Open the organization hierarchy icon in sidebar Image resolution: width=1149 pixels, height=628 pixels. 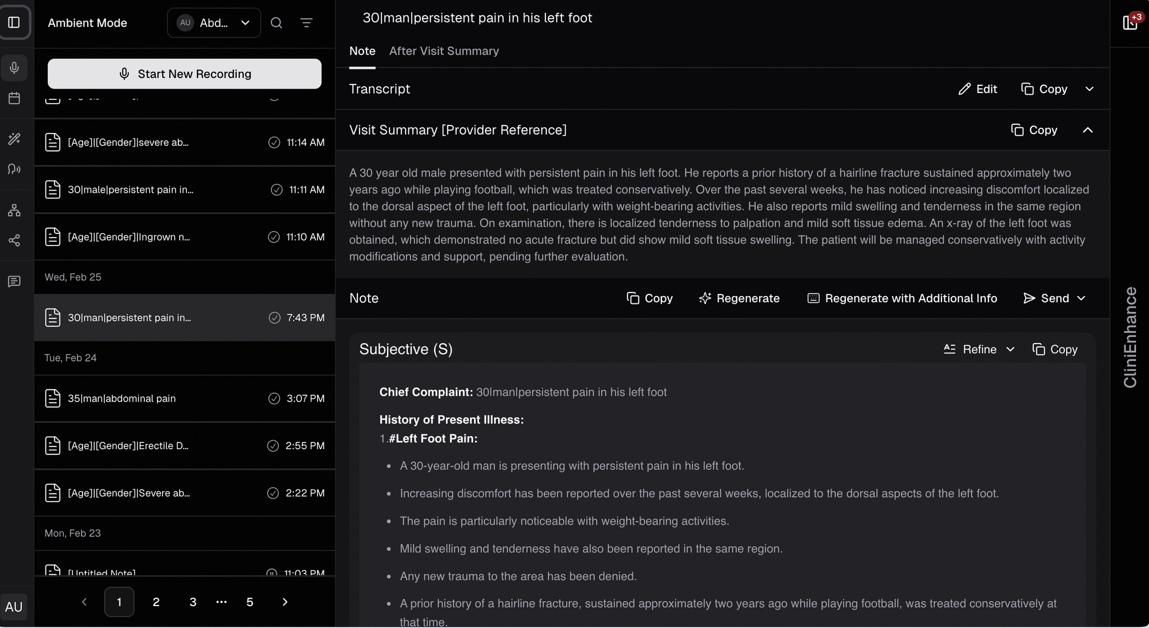(15, 210)
